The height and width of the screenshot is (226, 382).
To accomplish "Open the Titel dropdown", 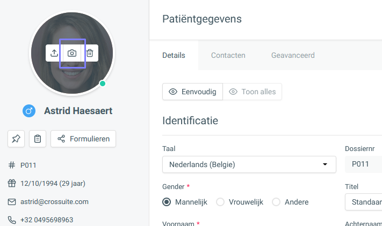I will coord(364,202).
